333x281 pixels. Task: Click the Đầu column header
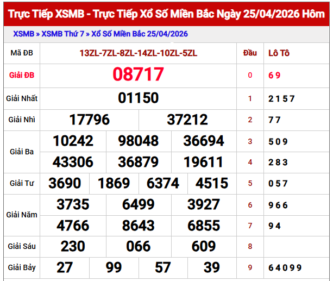[x=250, y=53]
